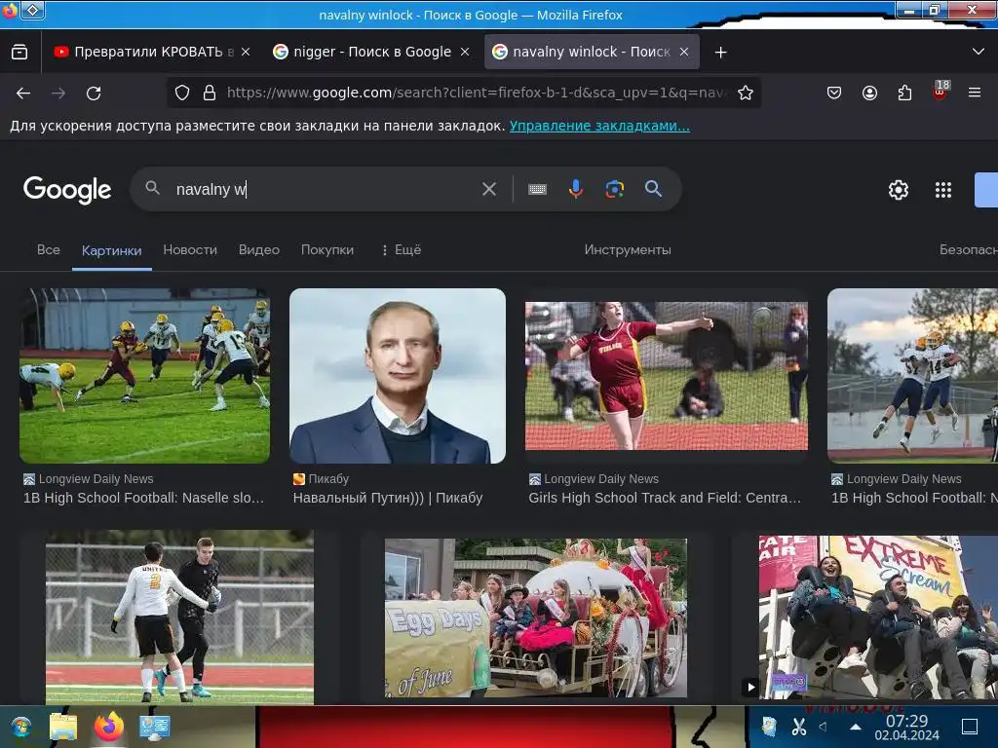Click the Управление закладками link

coord(599,126)
